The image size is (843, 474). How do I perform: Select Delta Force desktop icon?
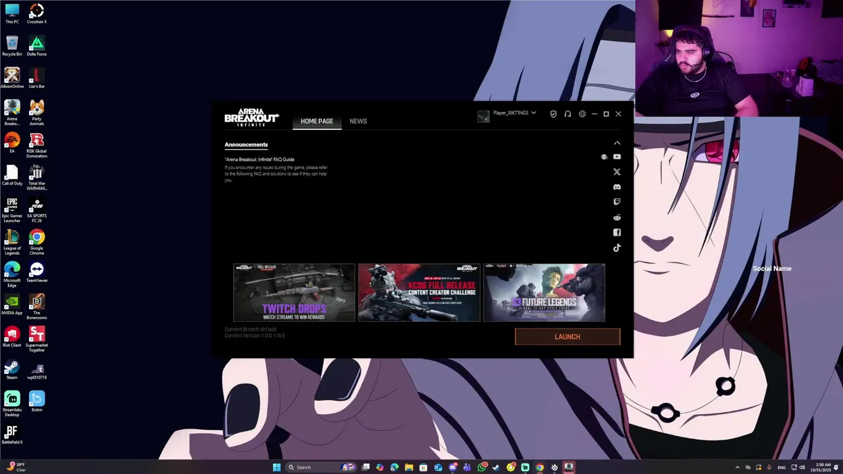click(37, 46)
